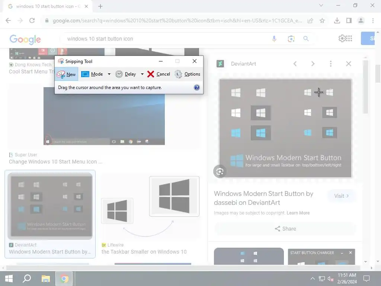This screenshot has height=286, width=381.
Task: Click the Google search magnifier
Action: [x=306, y=39]
